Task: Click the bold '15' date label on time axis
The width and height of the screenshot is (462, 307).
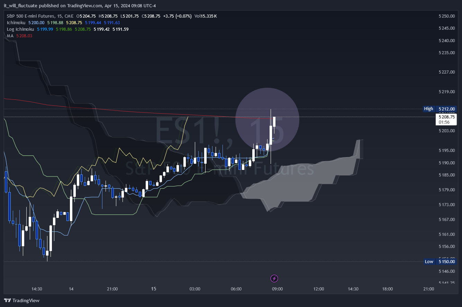Action: coord(154,289)
